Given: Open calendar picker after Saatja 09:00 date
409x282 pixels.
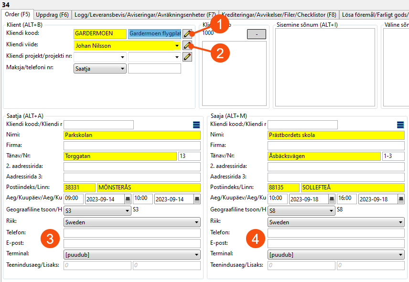Looking at the screenshot, I should click(128, 199).
